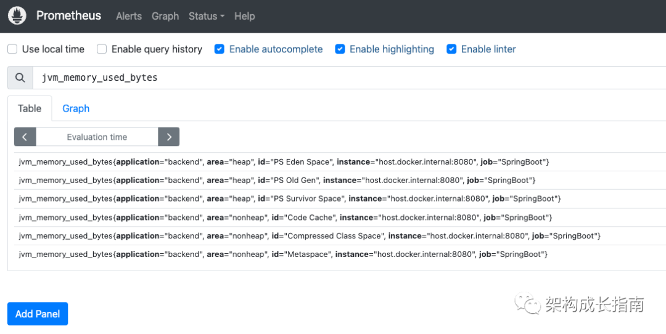Select the Table tab
666x334 pixels.
pos(30,108)
